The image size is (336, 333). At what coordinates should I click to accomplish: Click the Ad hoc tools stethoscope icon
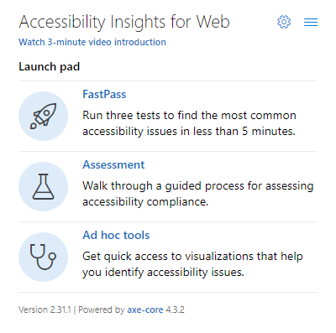point(44,257)
